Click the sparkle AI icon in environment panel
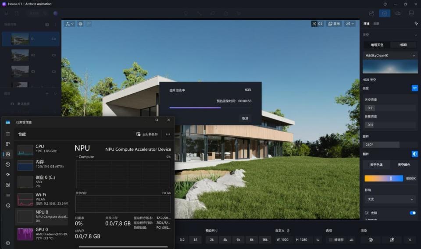Image resolution: width=421 pixels, height=249 pixels. (416, 24)
